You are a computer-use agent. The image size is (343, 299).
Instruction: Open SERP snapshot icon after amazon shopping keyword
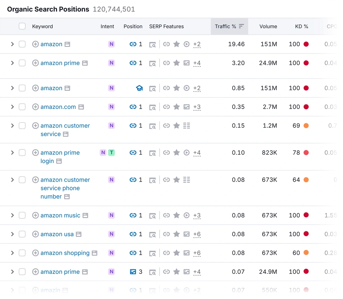click(x=95, y=253)
